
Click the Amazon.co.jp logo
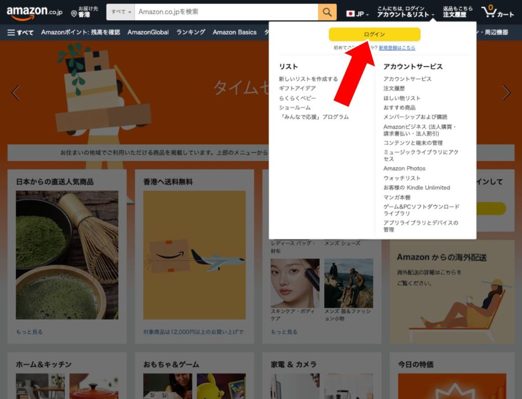click(x=34, y=12)
